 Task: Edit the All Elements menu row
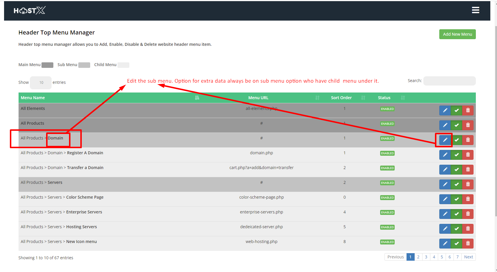coord(445,110)
